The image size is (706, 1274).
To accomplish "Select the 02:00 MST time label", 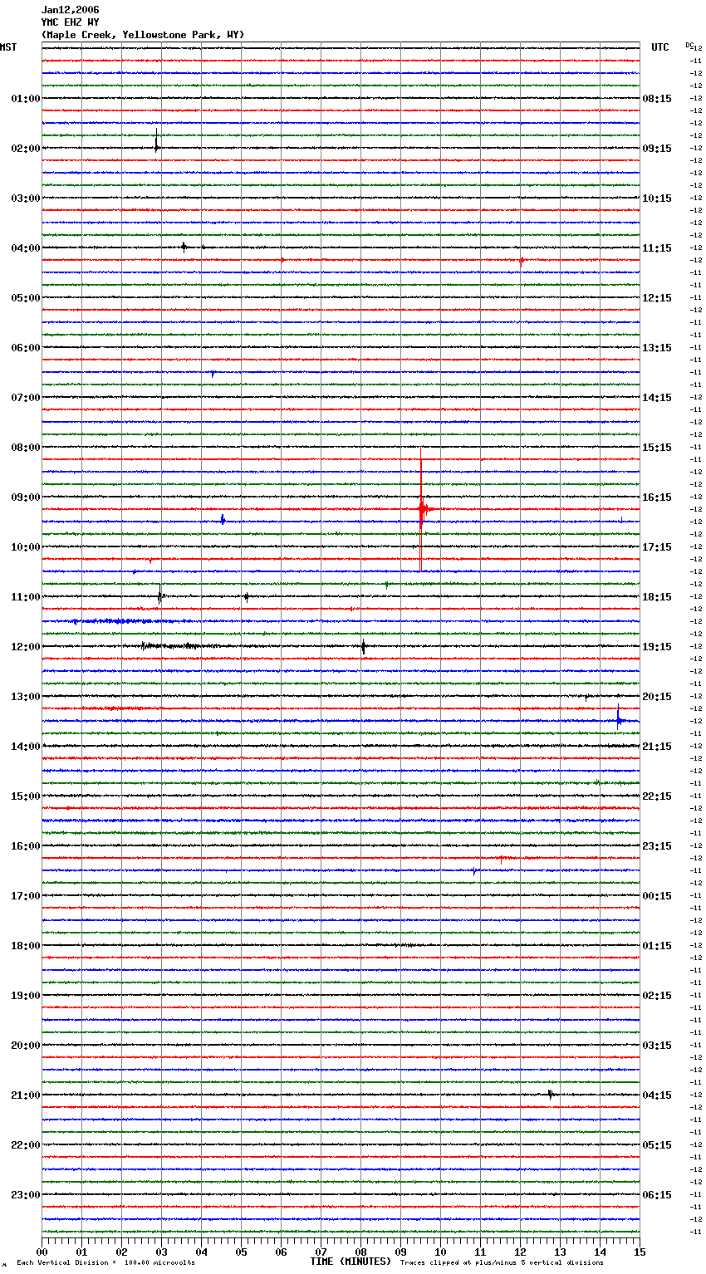I will (26, 149).
